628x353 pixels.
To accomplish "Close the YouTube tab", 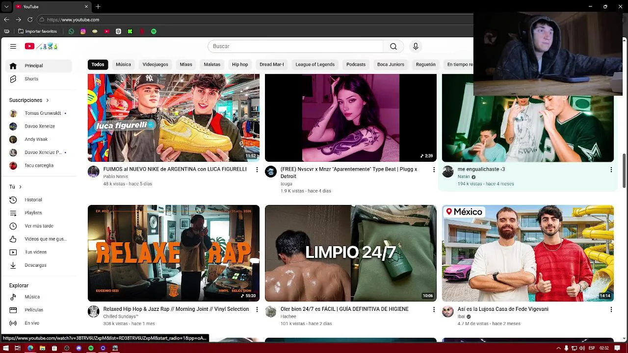I will (x=86, y=6).
